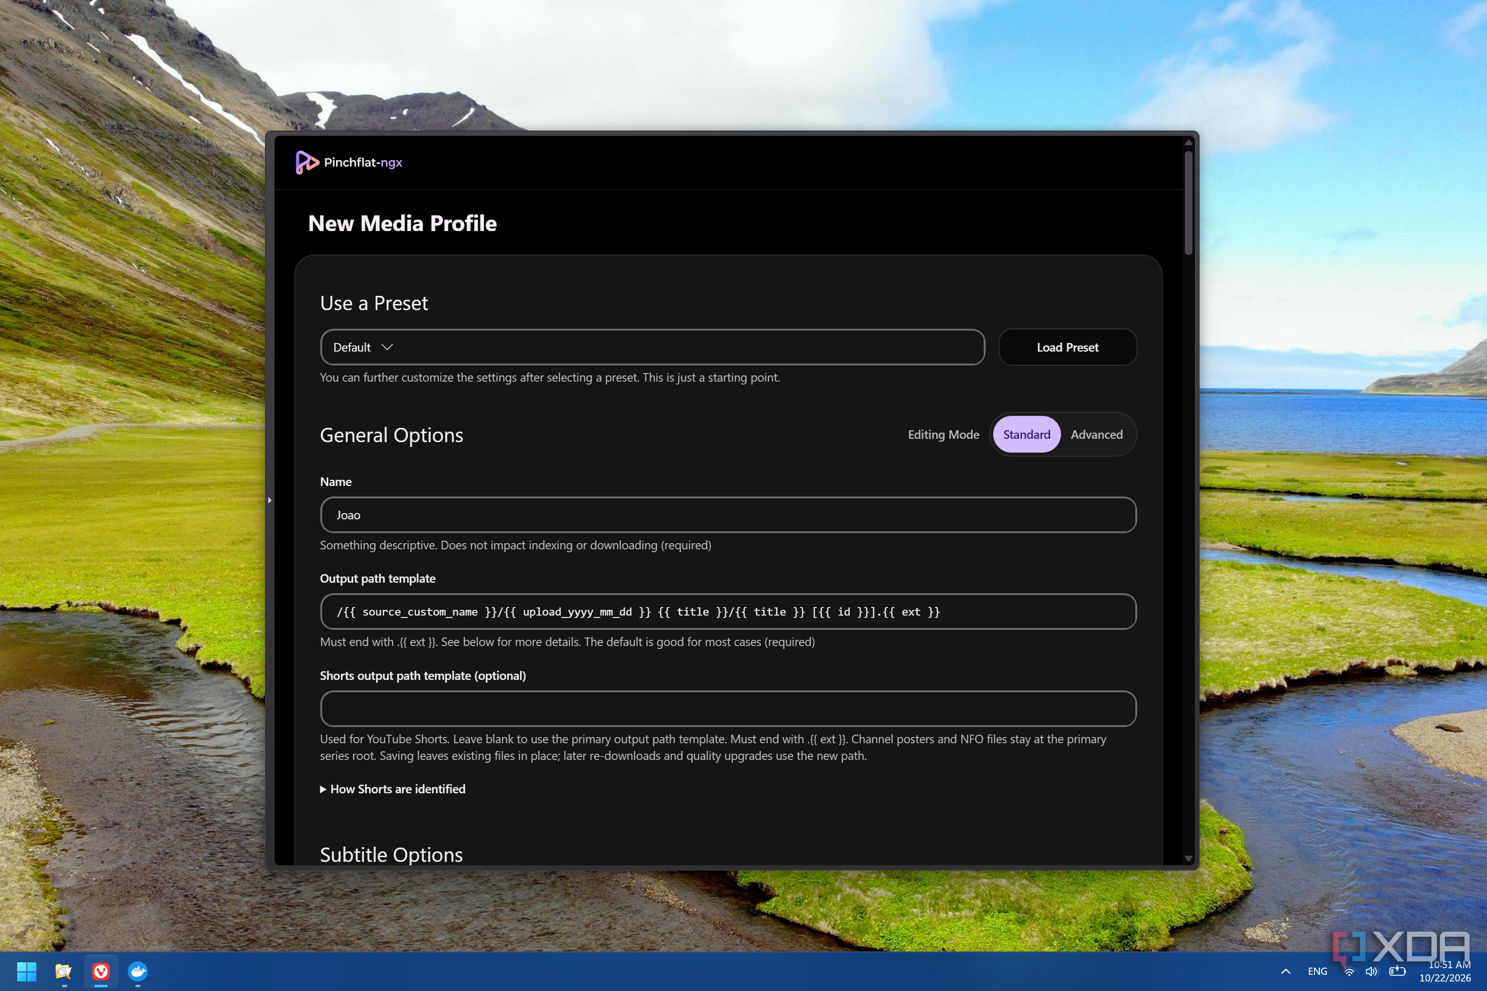Image resolution: width=1487 pixels, height=991 pixels.
Task: Click the Load Preset button
Action: [1067, 347]
